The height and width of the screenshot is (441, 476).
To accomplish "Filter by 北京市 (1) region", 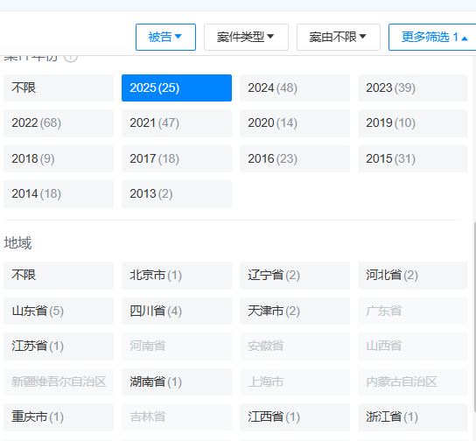I will coord(177,276).
